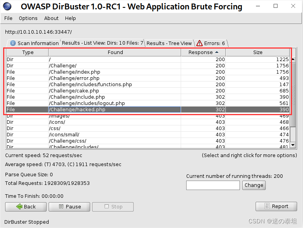Click the Scan Information tab info icon

[13, 43]
